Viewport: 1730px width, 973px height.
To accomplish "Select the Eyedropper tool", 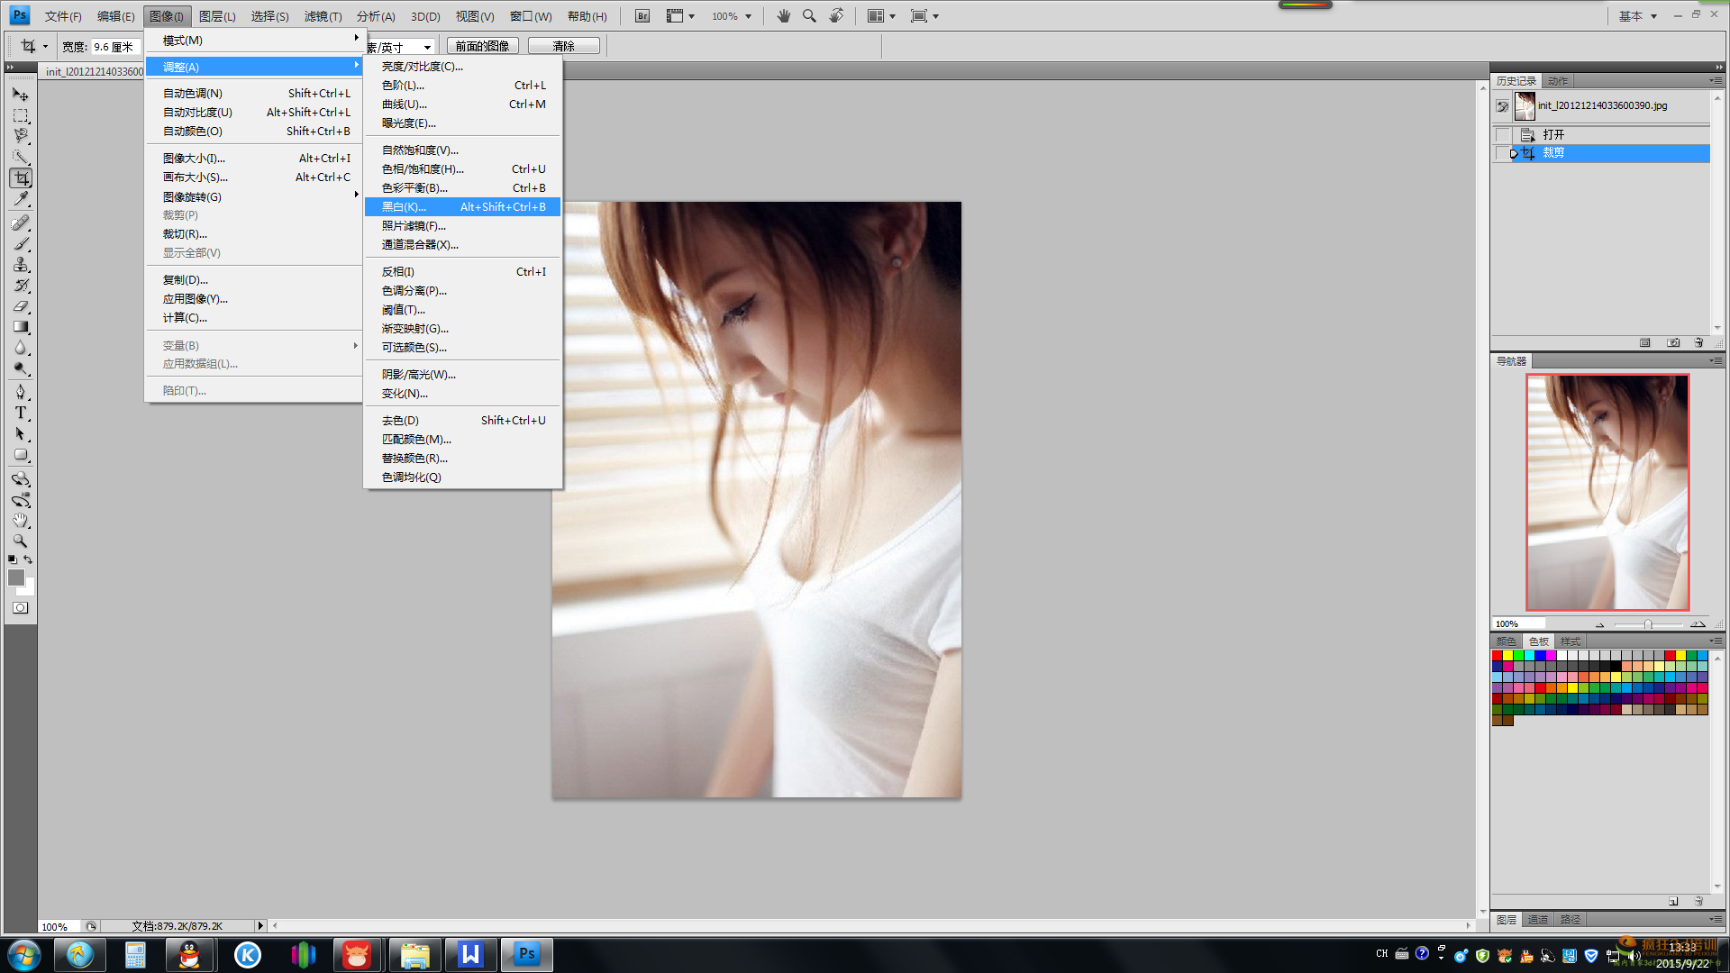I will [x=20, y=198].
